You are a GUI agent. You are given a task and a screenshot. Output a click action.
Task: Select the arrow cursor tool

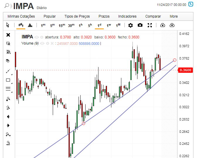(x=8, y=25)
